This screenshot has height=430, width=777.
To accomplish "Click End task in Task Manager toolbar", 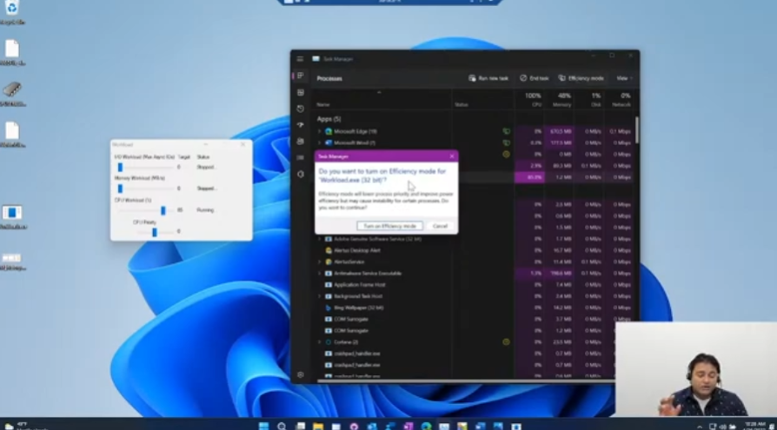I will coord(535,78).
